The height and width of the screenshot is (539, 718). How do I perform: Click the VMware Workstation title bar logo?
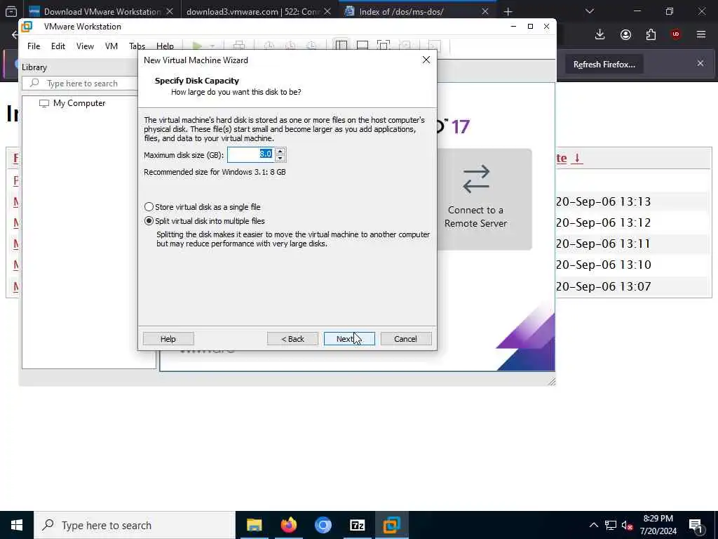pyautogui.click(x=27, y=27)
